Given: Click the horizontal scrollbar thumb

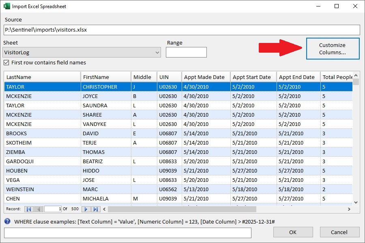Looking at the screenshot, I should coord(182,209).
